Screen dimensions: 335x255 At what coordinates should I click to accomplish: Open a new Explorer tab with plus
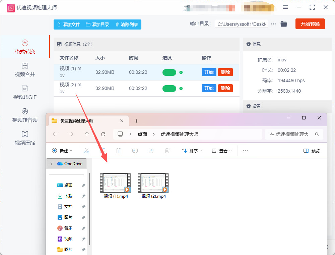tap(136, 121)
